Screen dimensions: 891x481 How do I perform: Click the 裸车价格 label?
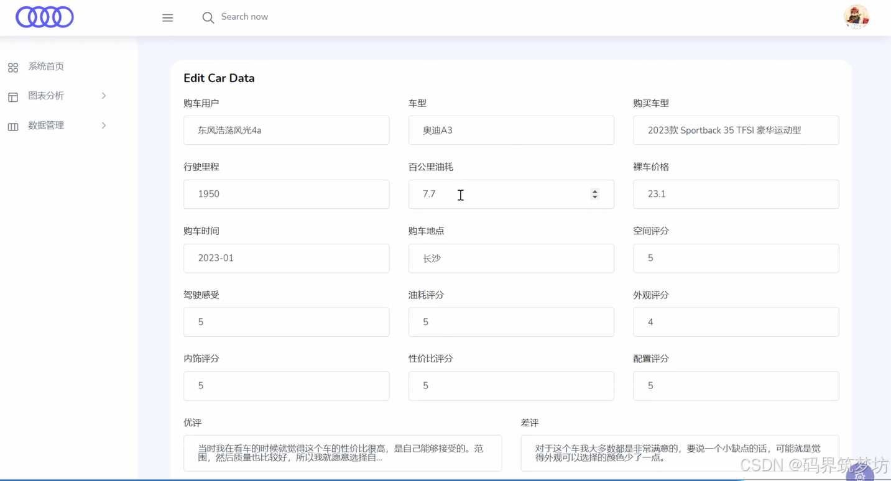(x=651, y=167)
